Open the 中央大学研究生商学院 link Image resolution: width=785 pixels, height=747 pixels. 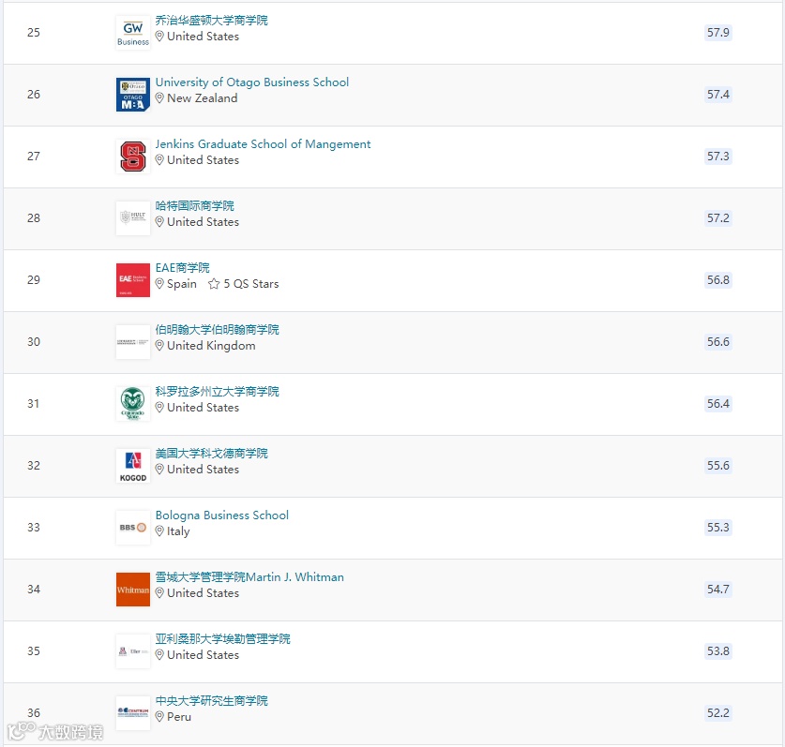click(x=212, y=701)
